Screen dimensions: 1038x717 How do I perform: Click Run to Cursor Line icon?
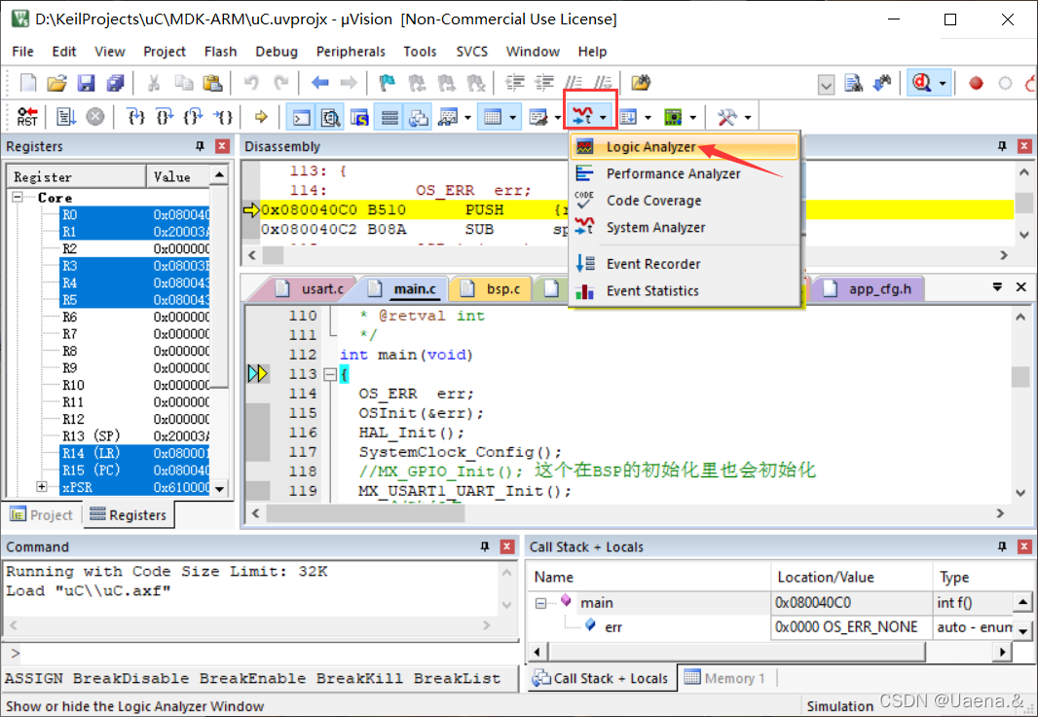[x=223, y=117]
